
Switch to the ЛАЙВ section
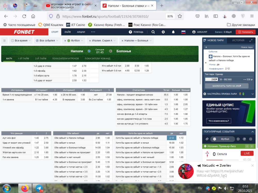(x=68, y=32)
